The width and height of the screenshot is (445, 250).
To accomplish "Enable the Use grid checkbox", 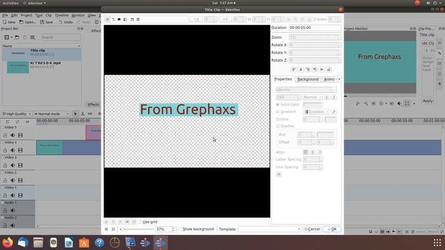I will 140,222.
